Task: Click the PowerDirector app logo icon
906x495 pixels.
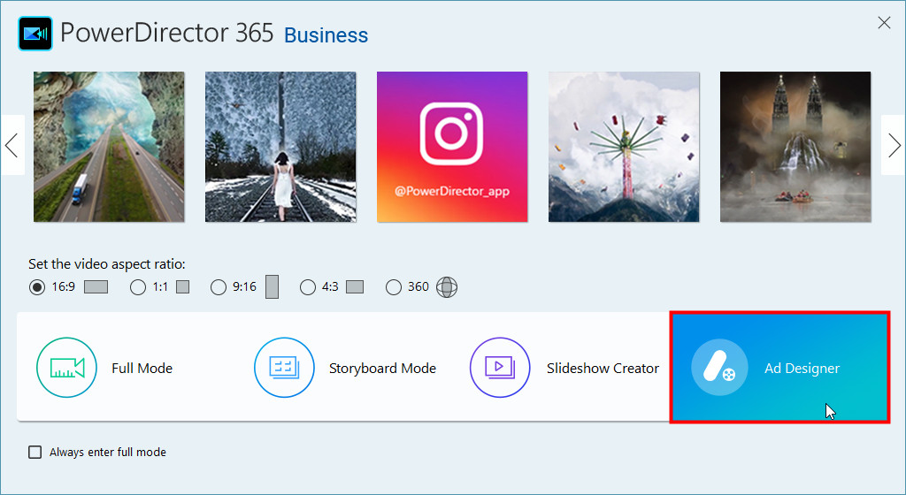Action: point(35,34)
